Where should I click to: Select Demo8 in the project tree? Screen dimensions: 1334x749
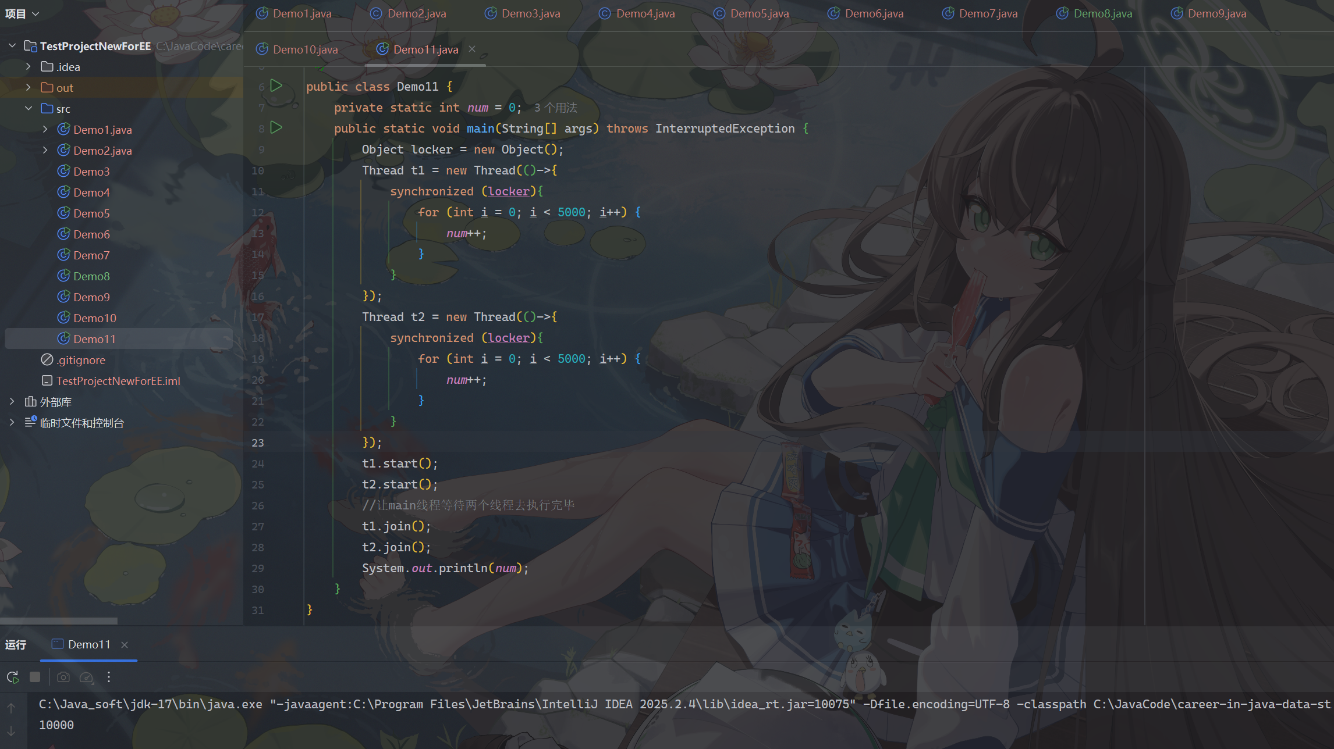pyautogui.click(x=91, y=276)
